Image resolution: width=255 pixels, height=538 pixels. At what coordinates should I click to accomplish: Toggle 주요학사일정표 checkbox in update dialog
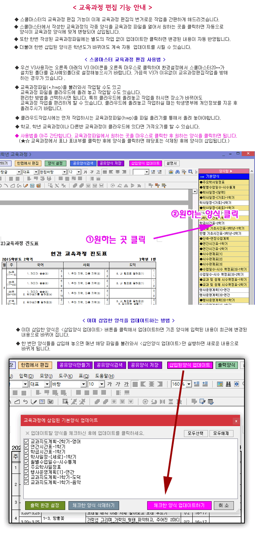(26, 467)
